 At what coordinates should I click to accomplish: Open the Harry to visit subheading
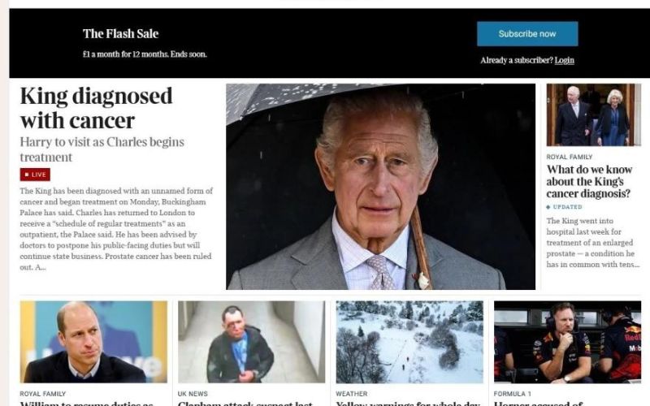(x=102, y=149)
